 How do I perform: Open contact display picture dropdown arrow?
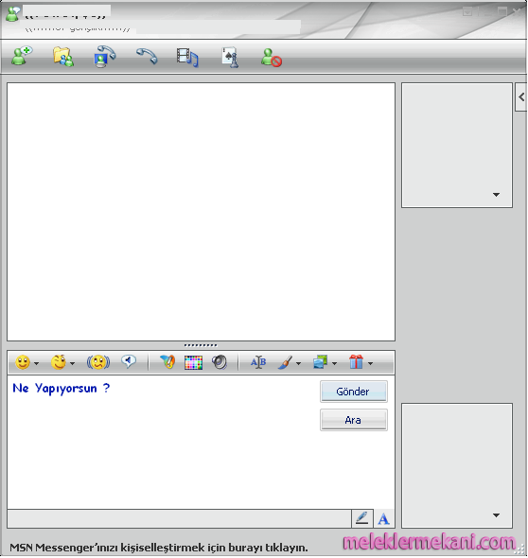pyautogui.click(x=497, y=195)
